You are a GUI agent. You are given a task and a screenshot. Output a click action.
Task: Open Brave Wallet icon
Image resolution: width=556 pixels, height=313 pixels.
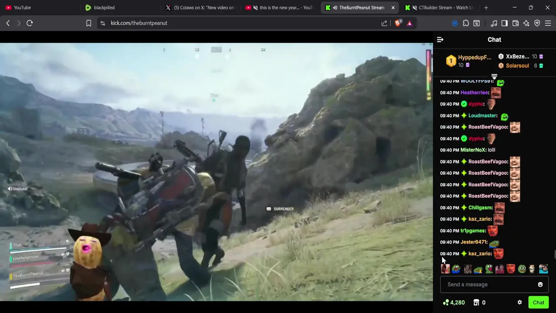pos(516,23)
